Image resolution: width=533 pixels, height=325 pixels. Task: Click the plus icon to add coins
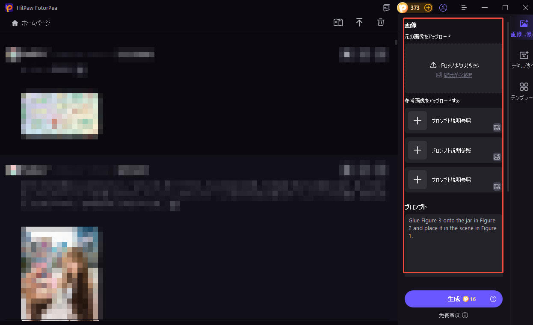(428, 8)
